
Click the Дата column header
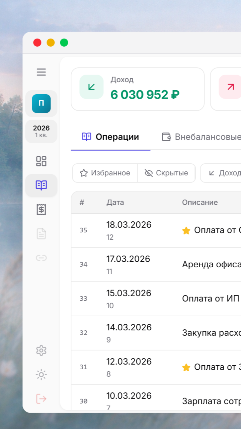[x=115, y=202]
